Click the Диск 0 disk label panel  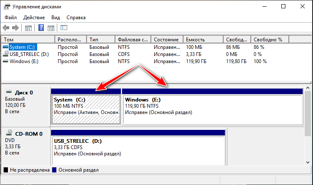(25, 107)
